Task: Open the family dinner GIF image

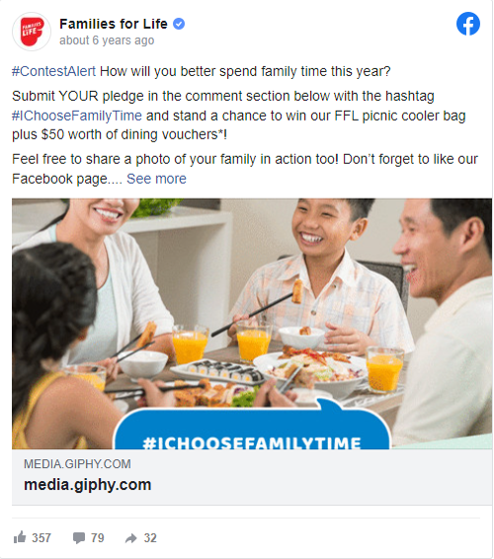Action: (252, 324)
